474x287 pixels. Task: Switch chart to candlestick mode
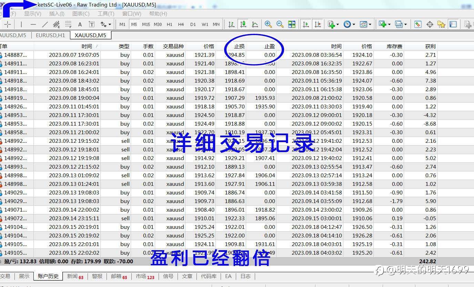(x=243, y=24)
